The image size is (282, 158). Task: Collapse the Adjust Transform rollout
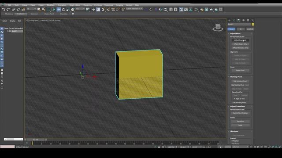237,106
